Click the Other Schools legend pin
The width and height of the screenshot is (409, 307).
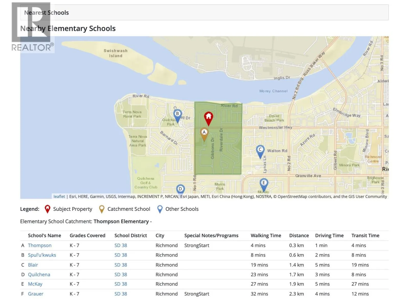[x=160, y=209]
